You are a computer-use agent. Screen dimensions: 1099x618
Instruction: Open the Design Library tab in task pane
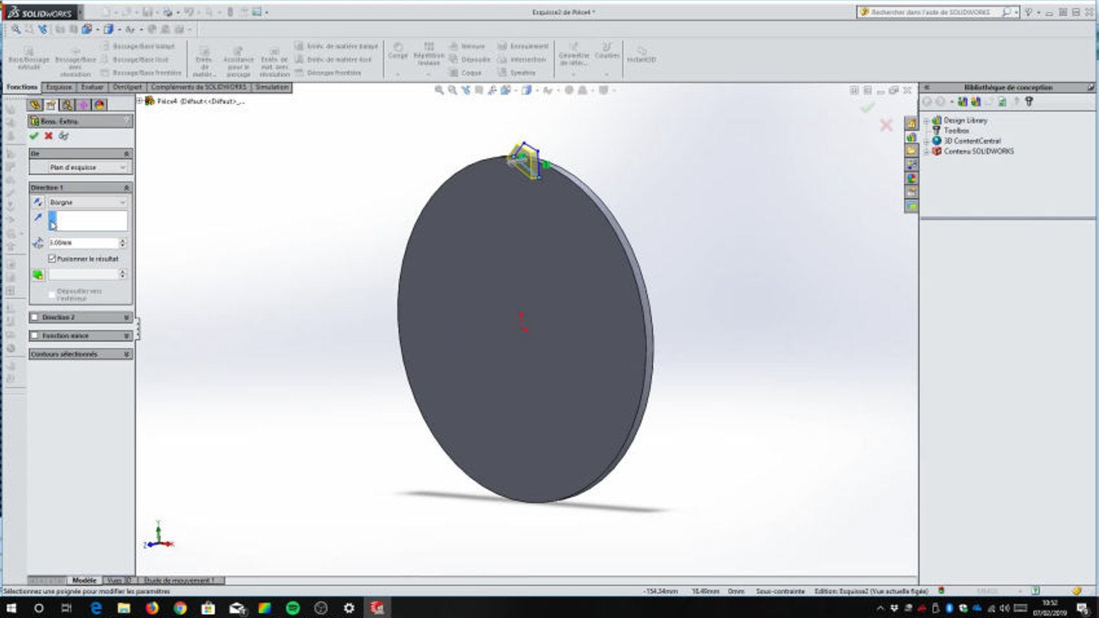tap(911, 137)
